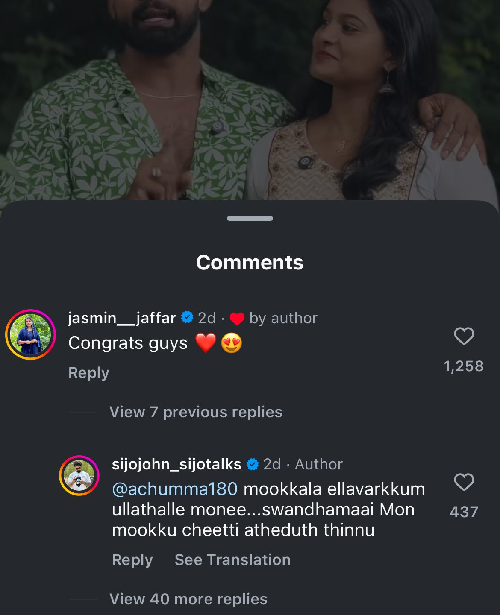This screenshot has width=500, height=615.
Task: Like the sijojohn_sijotalks reply with heart icon
Action: coord(464,482)
